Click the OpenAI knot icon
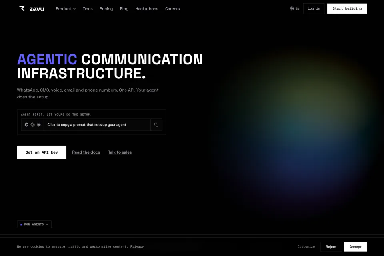The height and width of the screenshot is (256, 384). coord(32,125)
